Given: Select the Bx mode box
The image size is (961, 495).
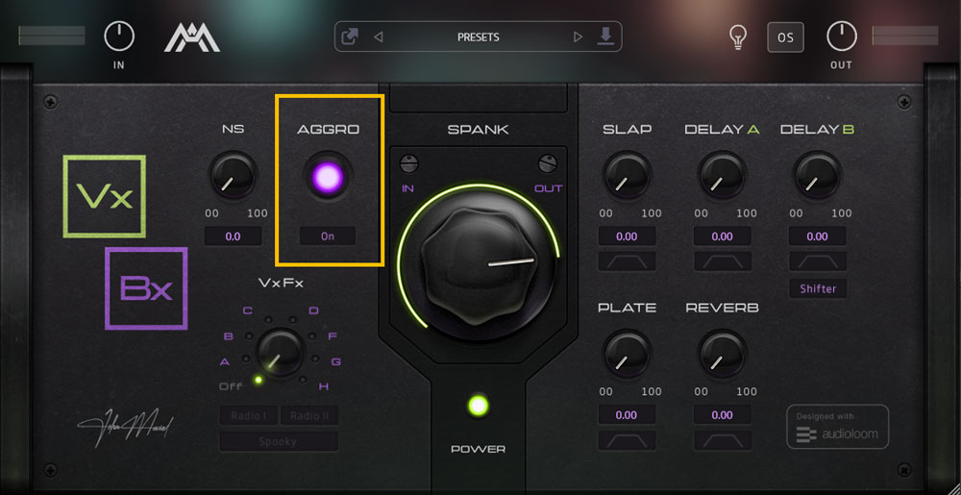Looking at the screenshot, I should [146, 288].
